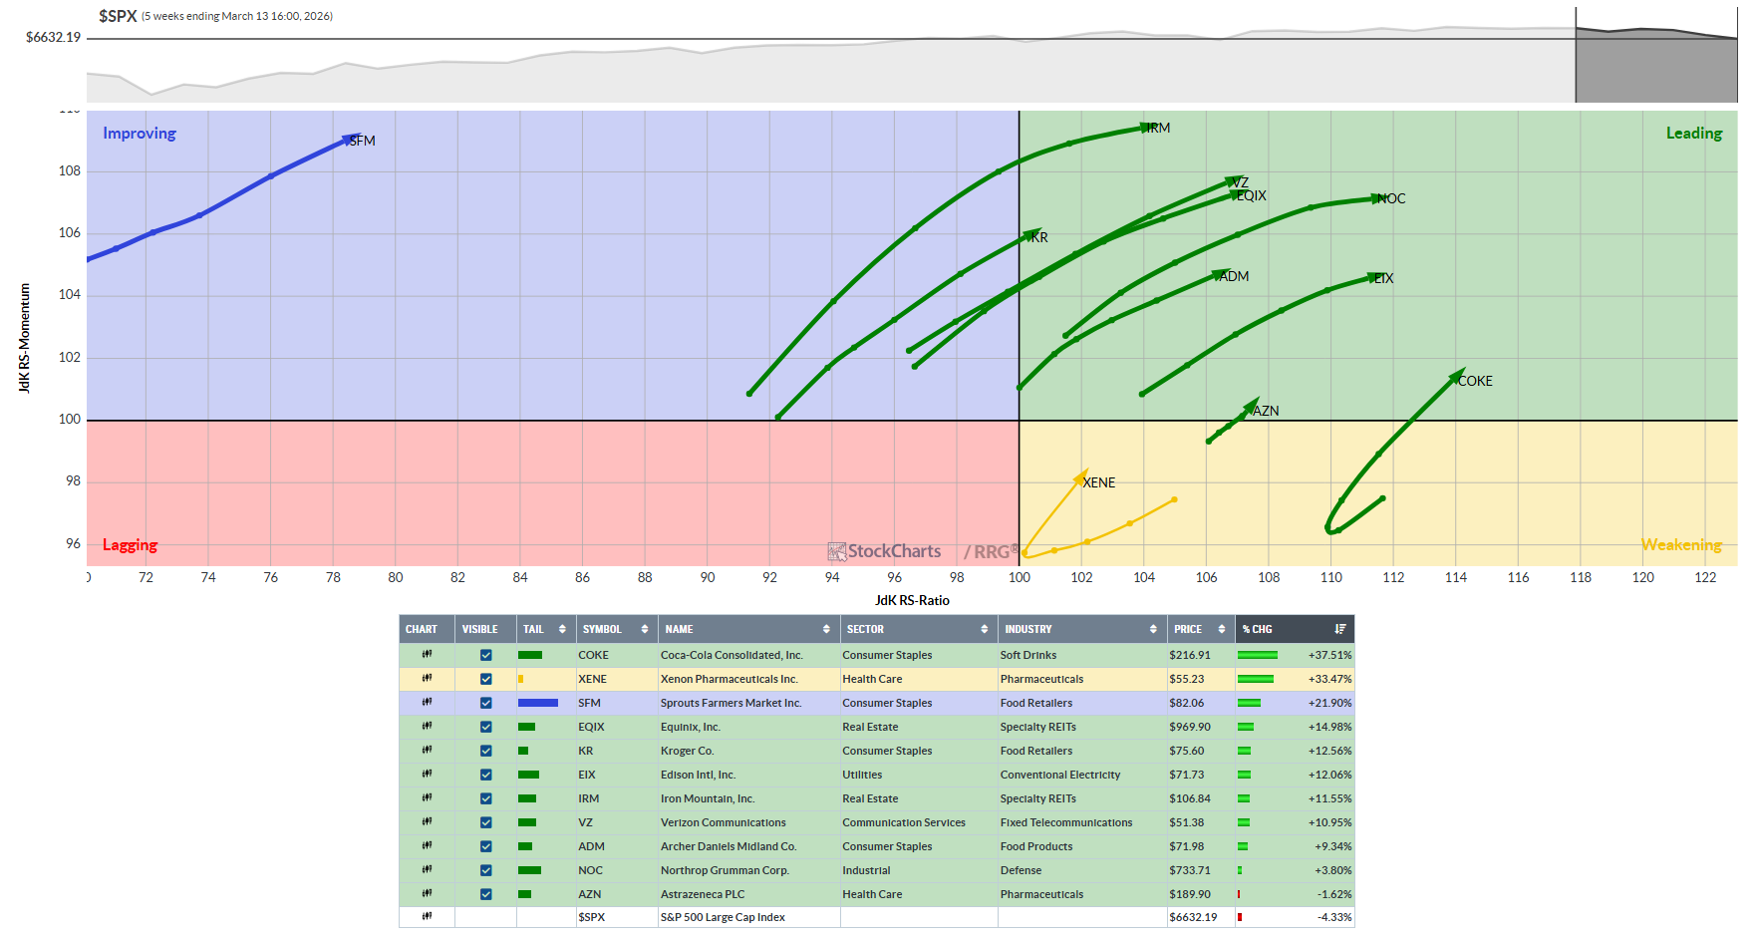The image size is (1758, 942).
Task: Click the XENE arrowhead in Weakening quadrant
Action: click(x=1079, y=476)
